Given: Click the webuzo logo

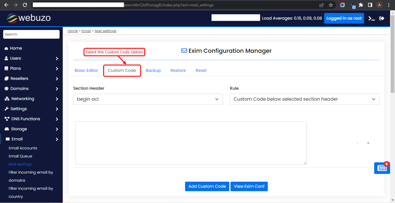Looking at the screenshot, I should tap(29, 18).
